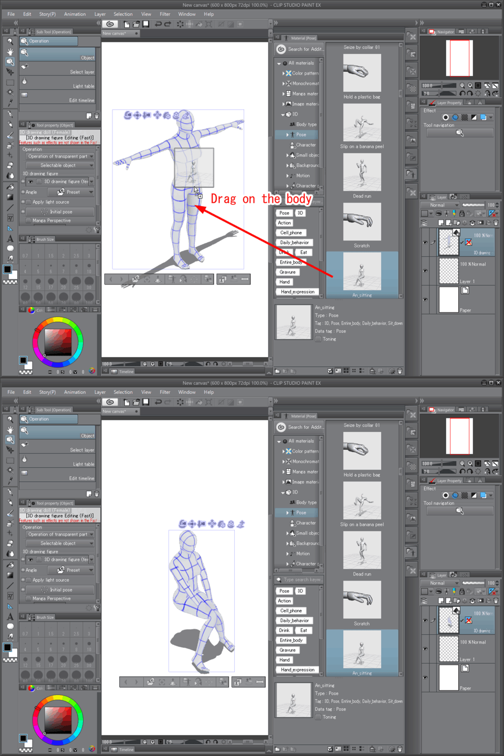Enable the Apply light source checkbox
The width and height of the screenshot is (504, 756).
[29, 202]
